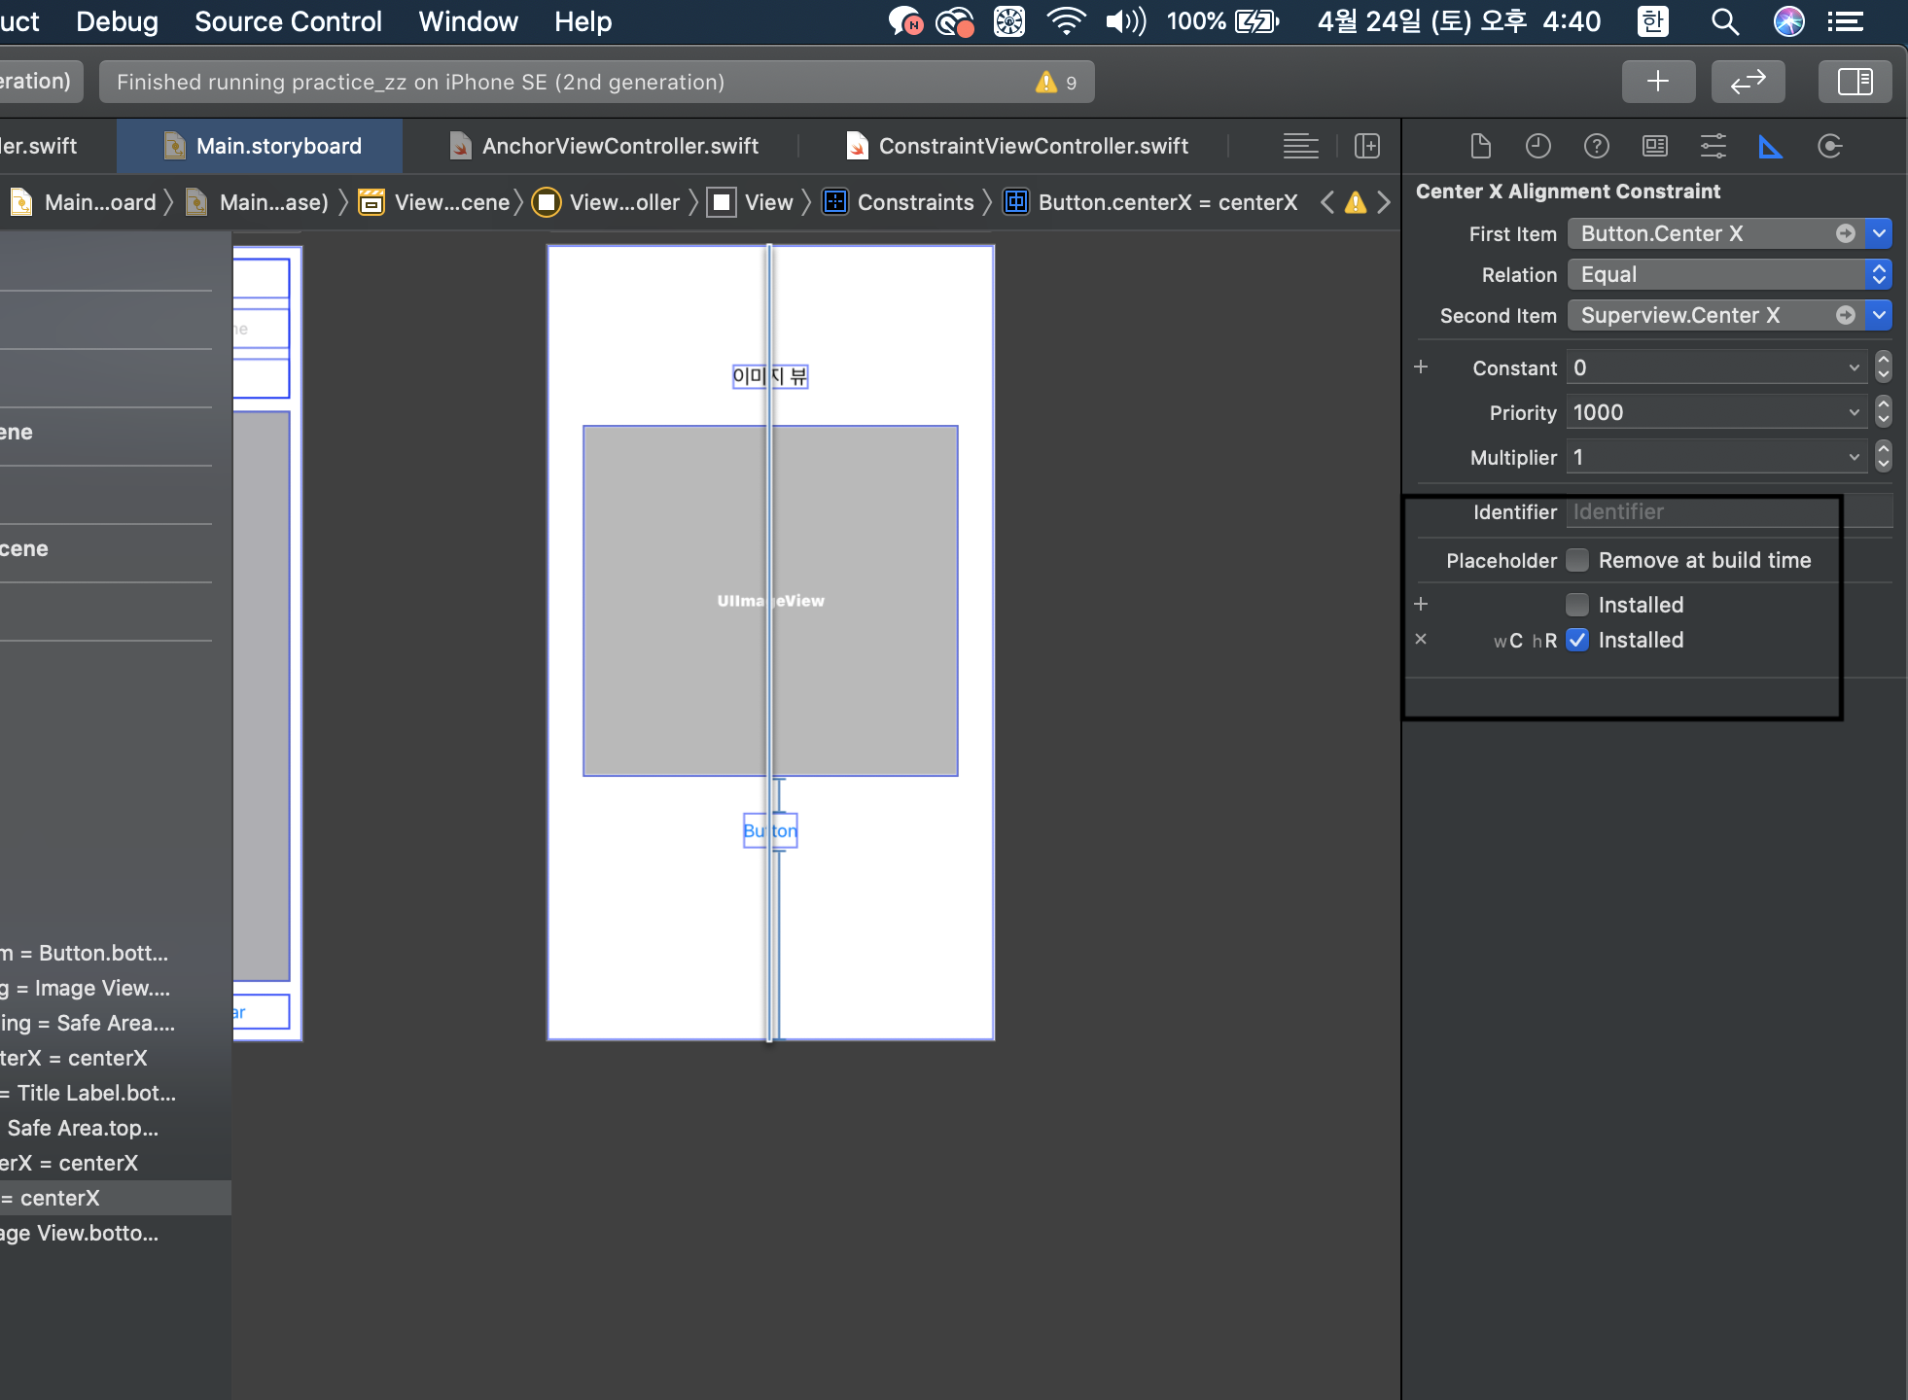1908x1400 pixels.
Task: Switch to the Attributes inspector
Action: (x=1713, y=147)
